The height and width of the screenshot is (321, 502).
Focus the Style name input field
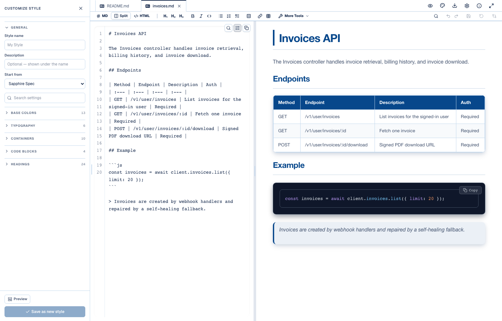pyautogui.click(x=45, y=45)
